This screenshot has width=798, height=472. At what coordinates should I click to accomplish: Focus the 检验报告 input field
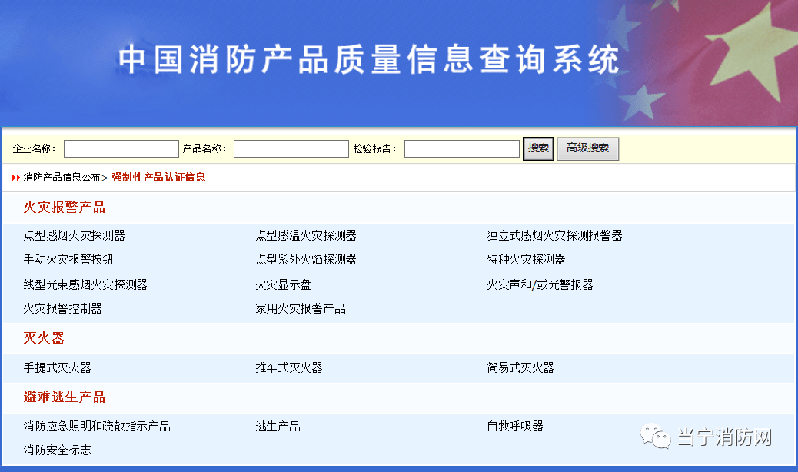[461, 148]
